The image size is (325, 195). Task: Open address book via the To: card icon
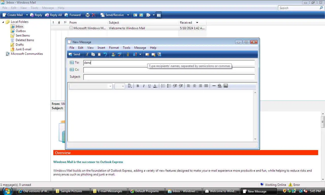pos(72,62)
